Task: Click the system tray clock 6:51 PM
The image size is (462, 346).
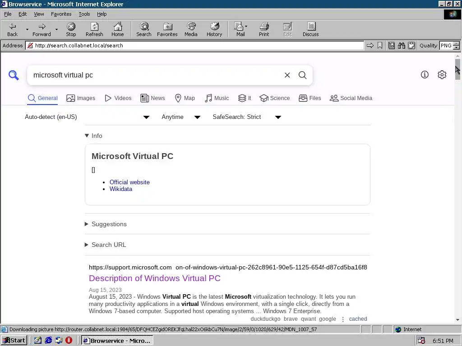Action: [x=443, y=341]
